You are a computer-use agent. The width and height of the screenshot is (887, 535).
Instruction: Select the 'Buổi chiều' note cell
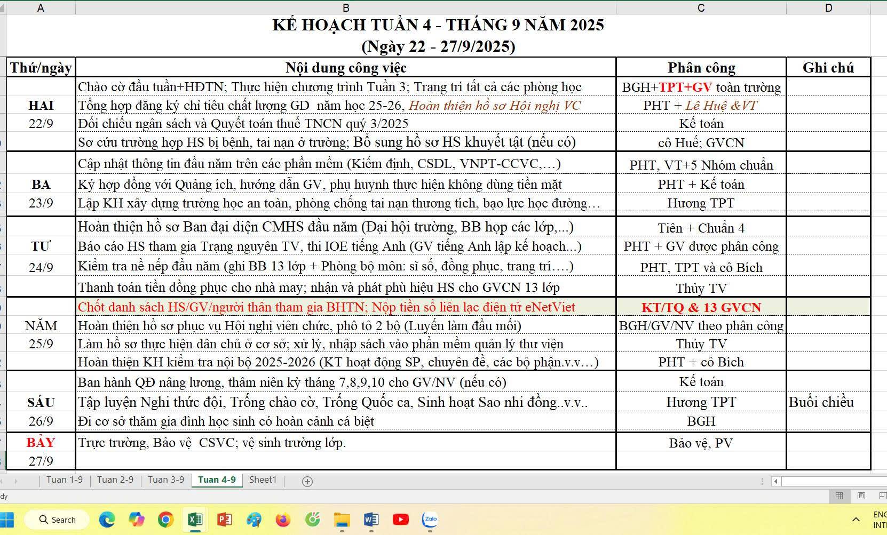[x=828, y=402]
